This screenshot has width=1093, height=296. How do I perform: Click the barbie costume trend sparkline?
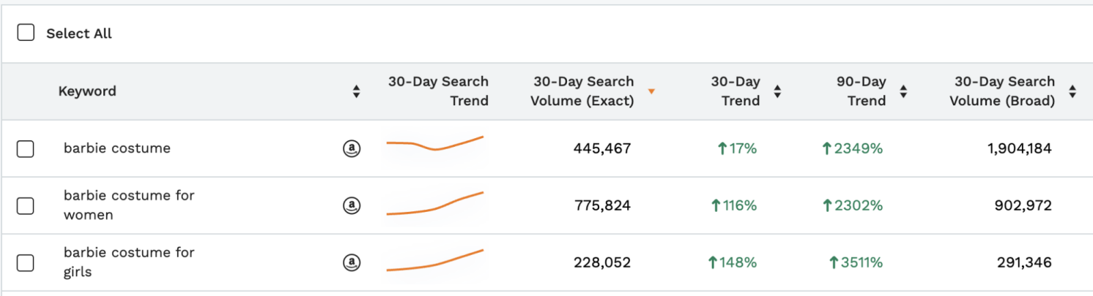point(435,144)
